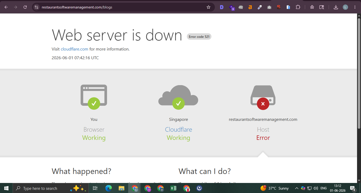Open the cloudflare.com link
The width and height of the screenshot is (361, 193).
point(75,49)
